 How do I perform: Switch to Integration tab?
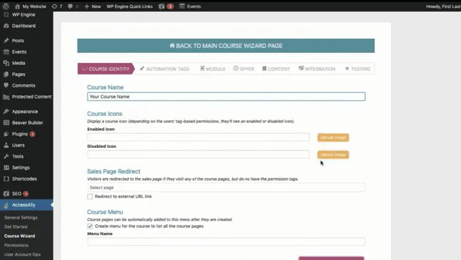pyautogui.click(x=317, y=68)
